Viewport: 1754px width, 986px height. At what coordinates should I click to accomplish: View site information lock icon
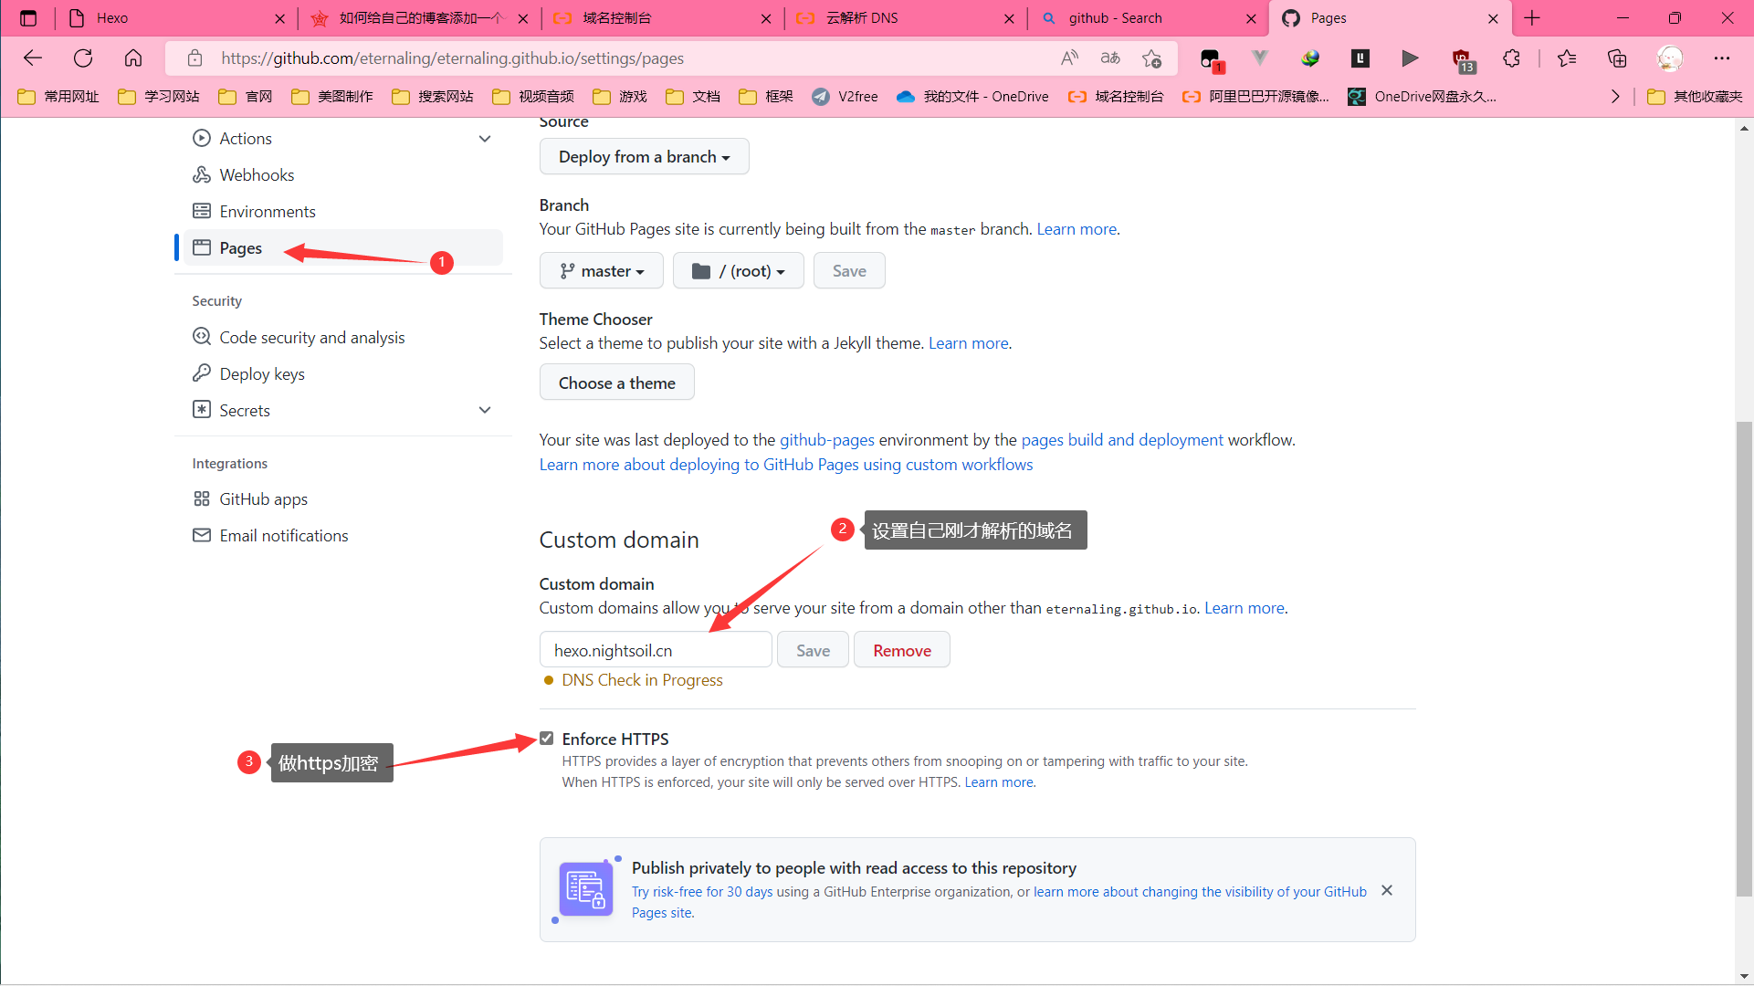point(194,58)
